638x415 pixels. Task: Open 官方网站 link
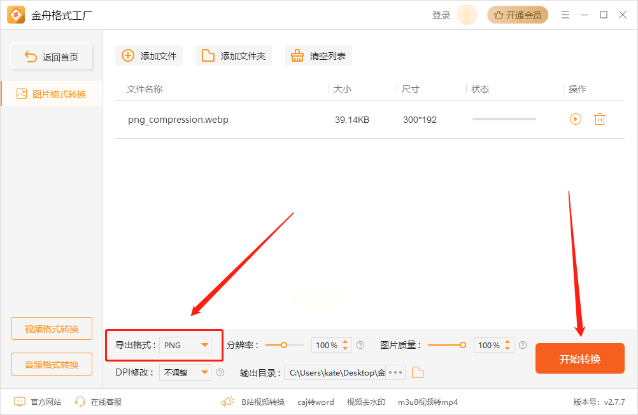coord(38,402)
